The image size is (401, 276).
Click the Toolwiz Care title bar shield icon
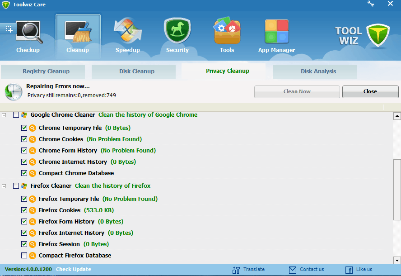point(5,5)
